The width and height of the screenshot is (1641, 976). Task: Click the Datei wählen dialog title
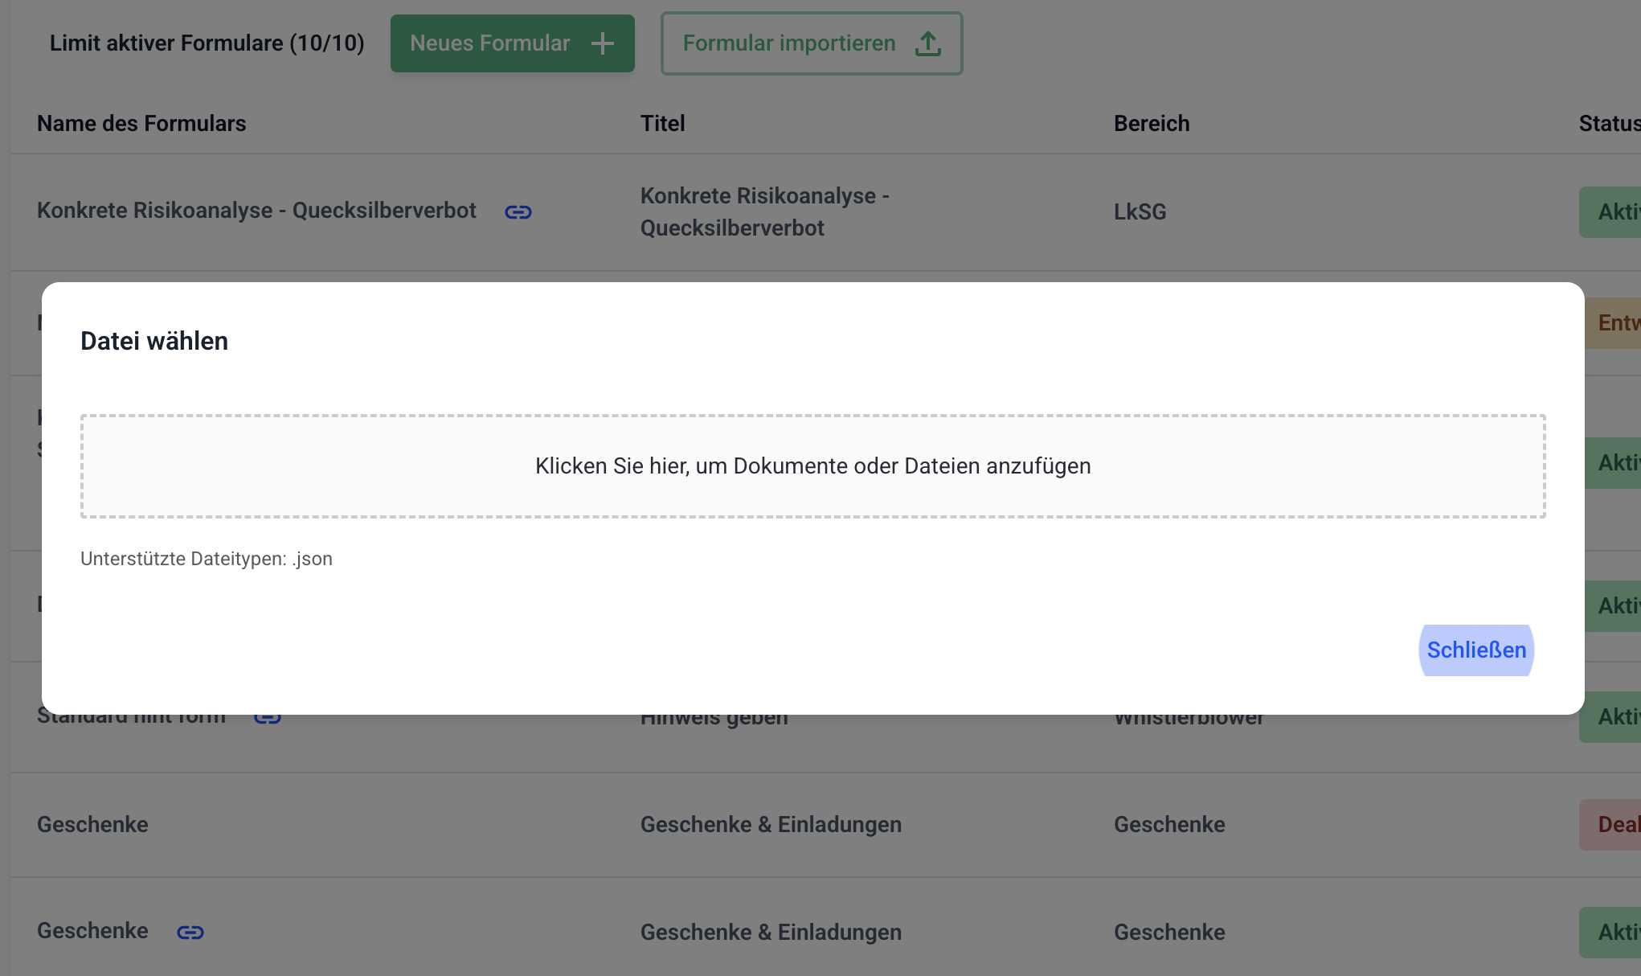(x=154, y=341)
